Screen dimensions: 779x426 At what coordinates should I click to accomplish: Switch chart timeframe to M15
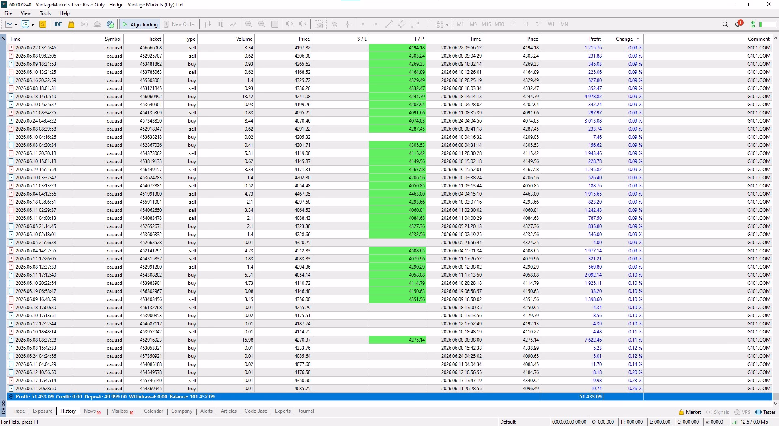click(486, 24)
